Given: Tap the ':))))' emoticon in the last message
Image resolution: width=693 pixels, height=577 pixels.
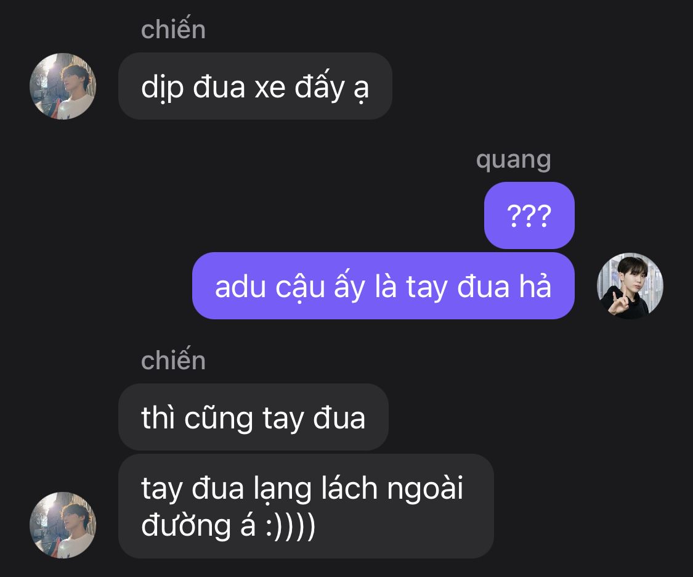Looking at the screenshot, I should coord(290,526).
